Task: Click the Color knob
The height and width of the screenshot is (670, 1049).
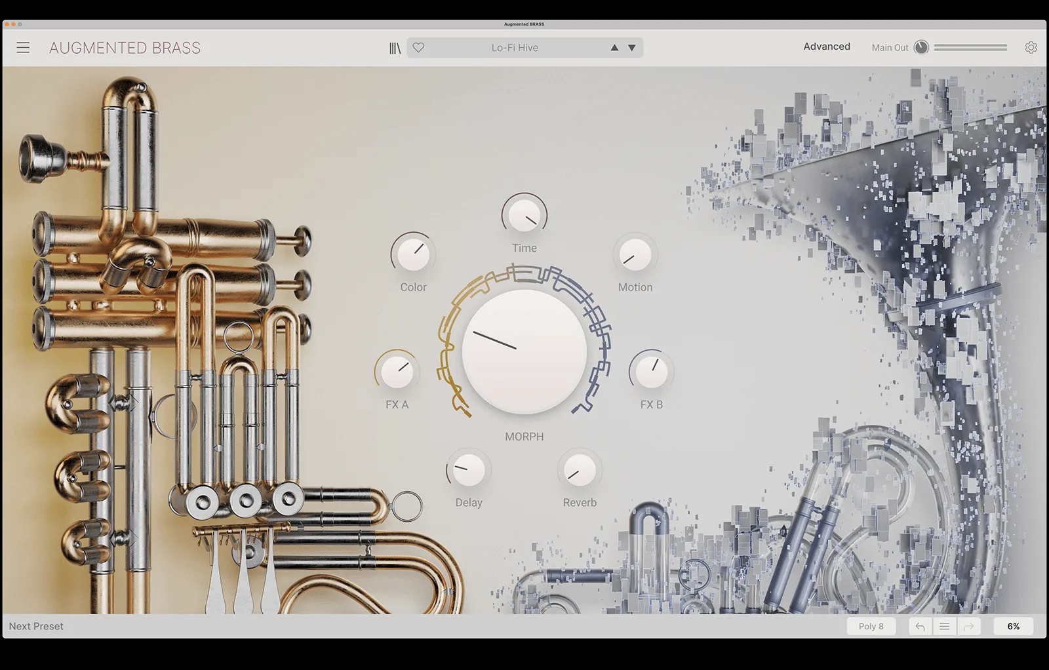Action: coord(413,254)
